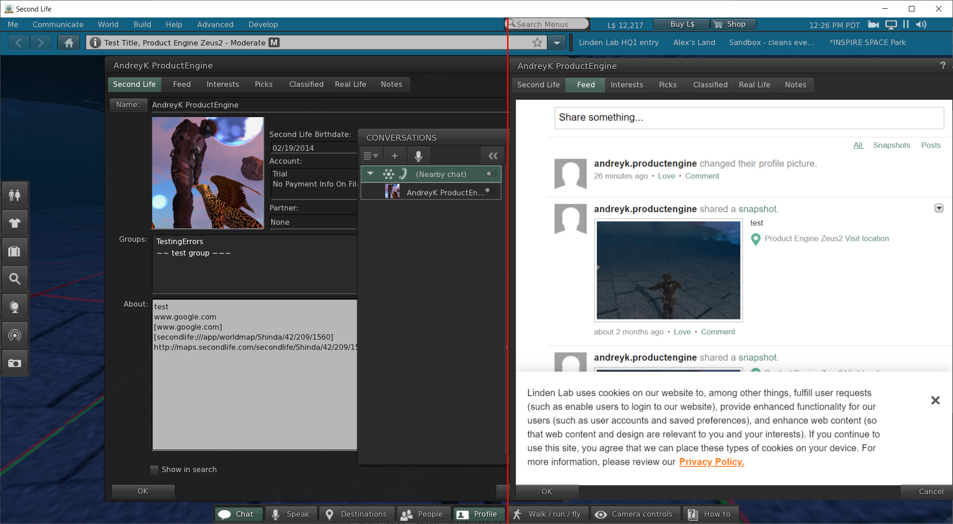Open the Build menu
The width and height of the screenshot is (953, 524).
click(142, 24)
